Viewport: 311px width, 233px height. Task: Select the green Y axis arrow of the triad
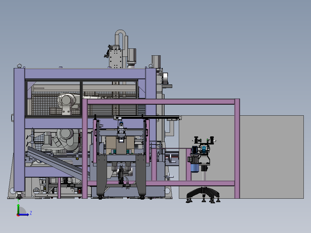tap(18, 209)
